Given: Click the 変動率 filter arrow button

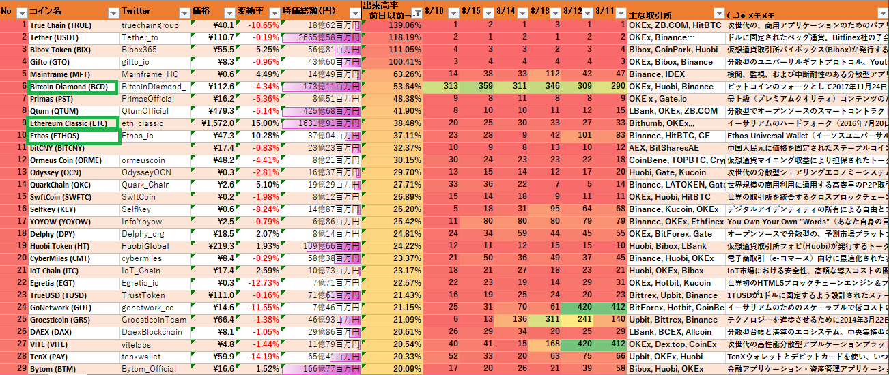Looking at the screenshot, I should click(273, 14).
